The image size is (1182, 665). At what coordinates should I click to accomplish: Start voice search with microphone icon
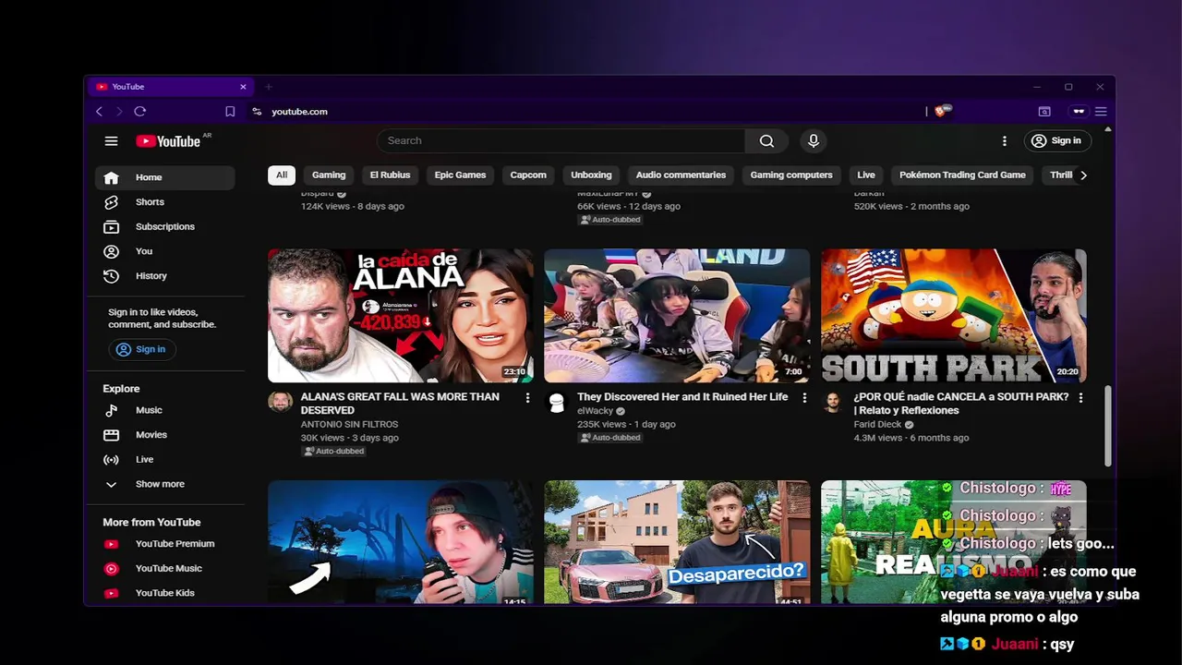(814, 140)
